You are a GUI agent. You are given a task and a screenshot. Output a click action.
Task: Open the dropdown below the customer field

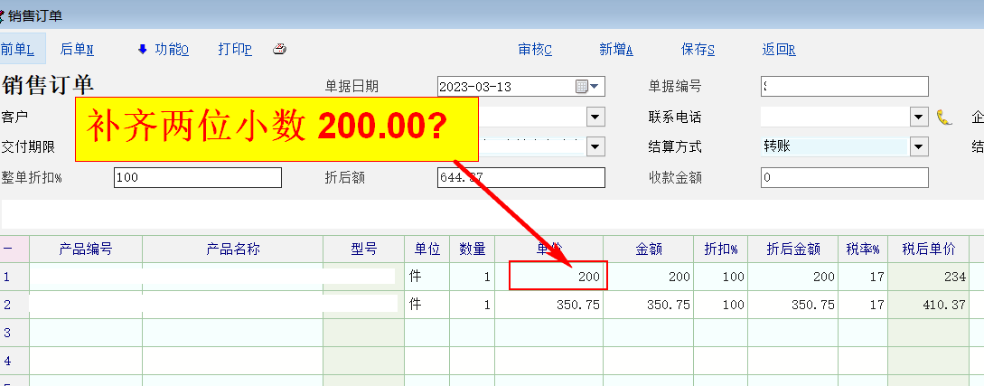595,146
